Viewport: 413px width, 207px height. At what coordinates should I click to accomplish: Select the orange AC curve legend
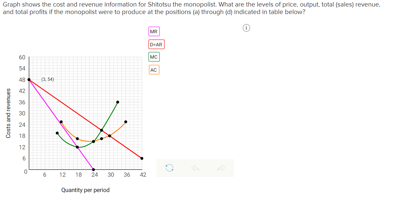click(154, 69)
